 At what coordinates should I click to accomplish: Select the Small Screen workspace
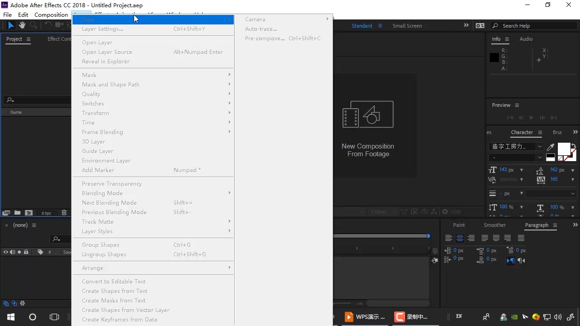pos(407,26)
